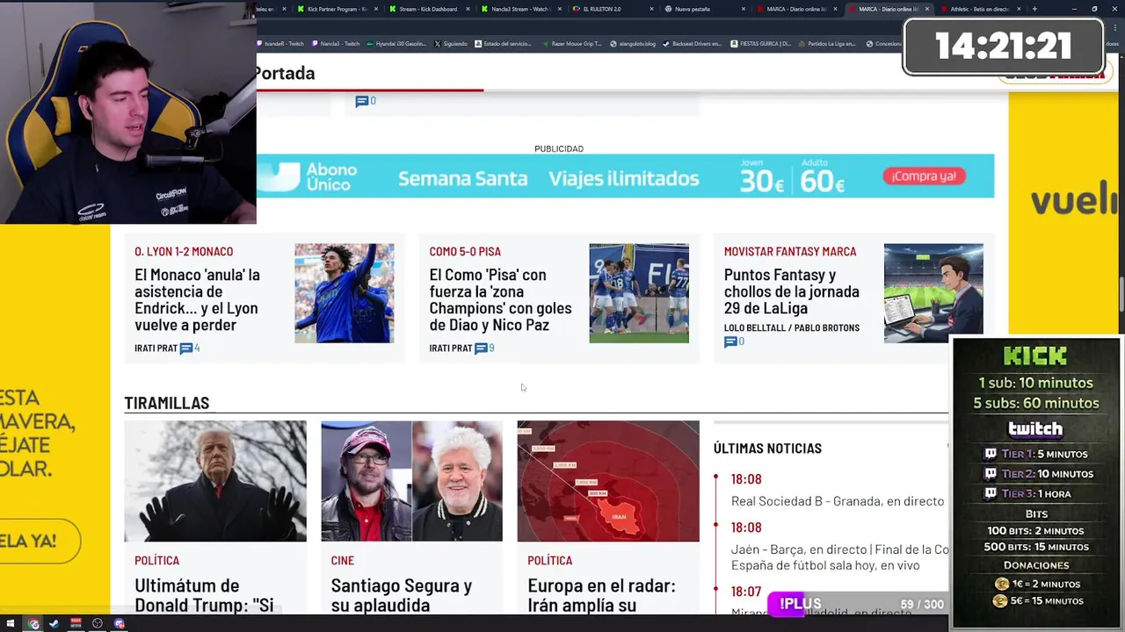1125x632 pixels.
Task: Open POLÍTICA label above Trump article
Action: click(156, 561)
